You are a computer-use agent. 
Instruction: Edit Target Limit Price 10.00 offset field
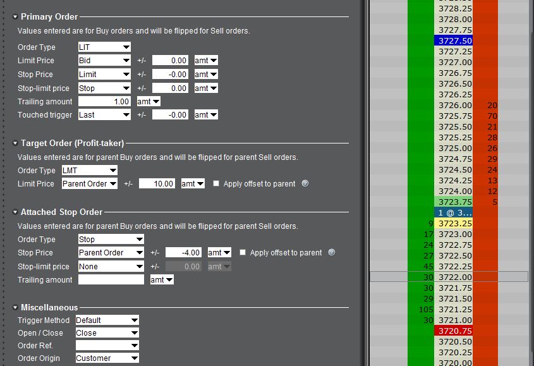click(157, 184)
